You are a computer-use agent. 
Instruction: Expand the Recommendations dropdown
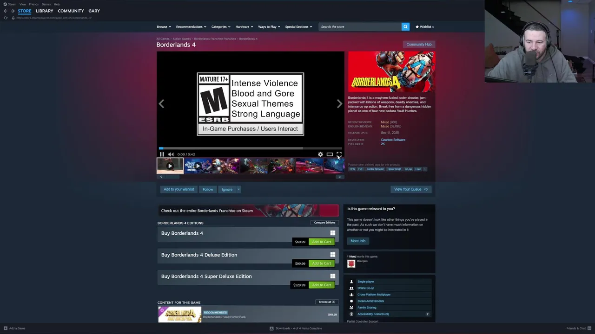pos(191,26)
